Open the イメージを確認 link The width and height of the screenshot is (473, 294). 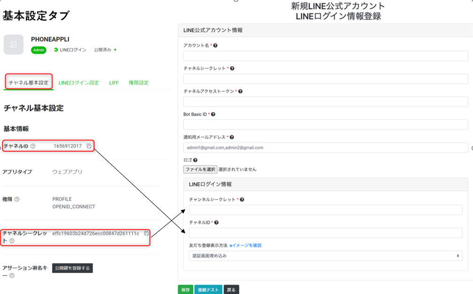[x=246, y=246]
